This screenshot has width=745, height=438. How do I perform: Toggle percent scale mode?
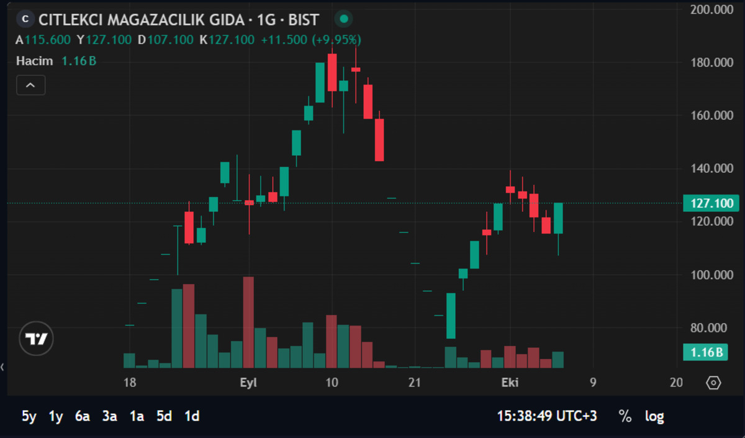pyautogui.click(x=625, y=416)
